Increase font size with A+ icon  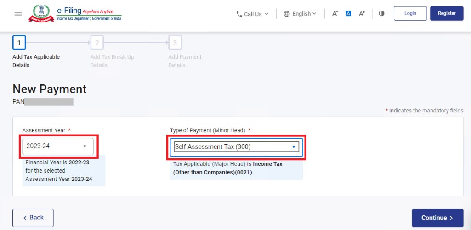pyautogui.click(x=362, y=14)
